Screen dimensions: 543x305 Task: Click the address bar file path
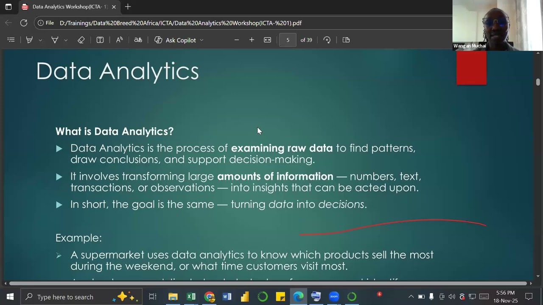tap(180, 23)
